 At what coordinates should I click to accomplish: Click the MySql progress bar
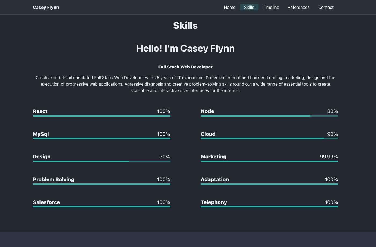102,139
